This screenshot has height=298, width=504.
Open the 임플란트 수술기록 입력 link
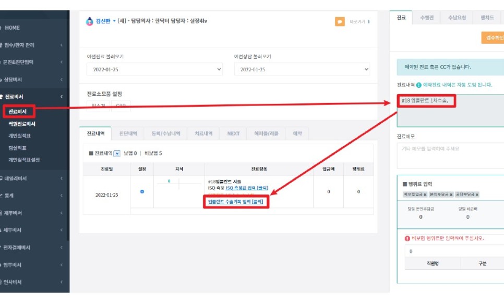236,201
